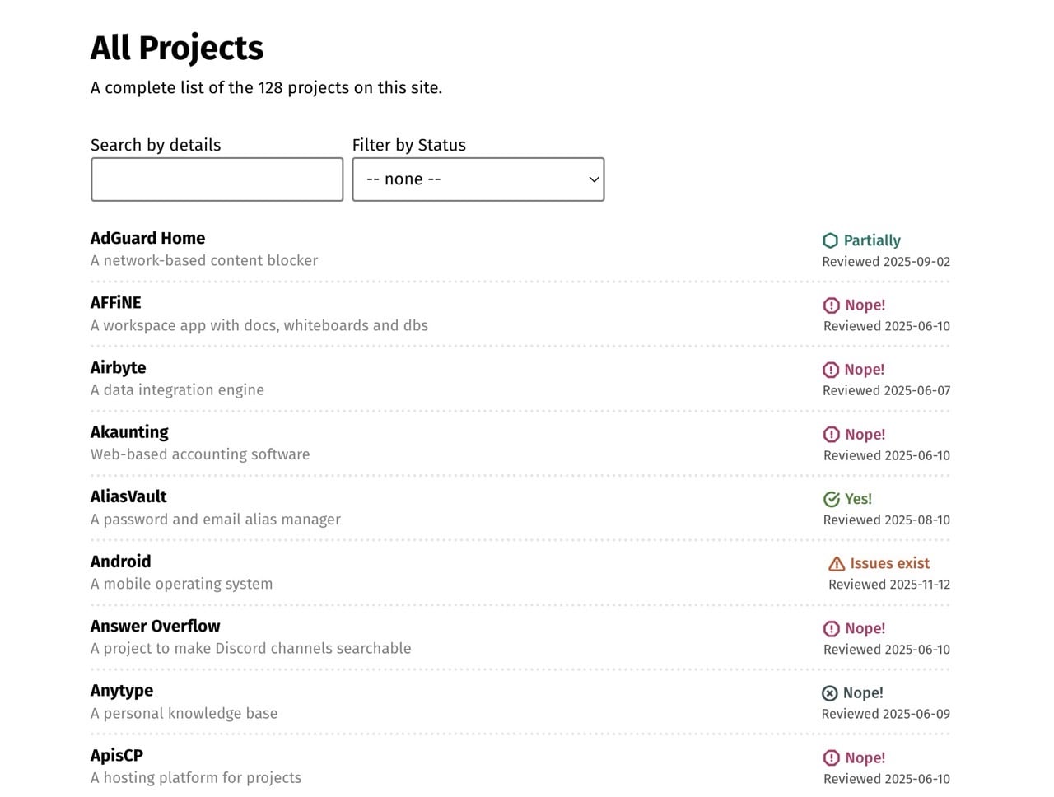
Task: Click the Partially hexagon icon for AdGuard Home
Action: coord(830,240)
